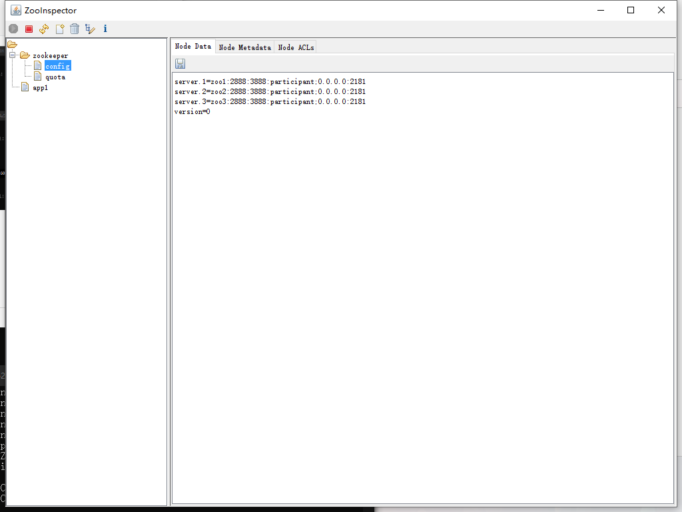Collapse the zookeeper tree node
The width and height of the screenshot is (682, 512).
coord(13,55)
